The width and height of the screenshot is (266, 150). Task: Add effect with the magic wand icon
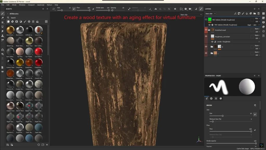click(235, 14)
